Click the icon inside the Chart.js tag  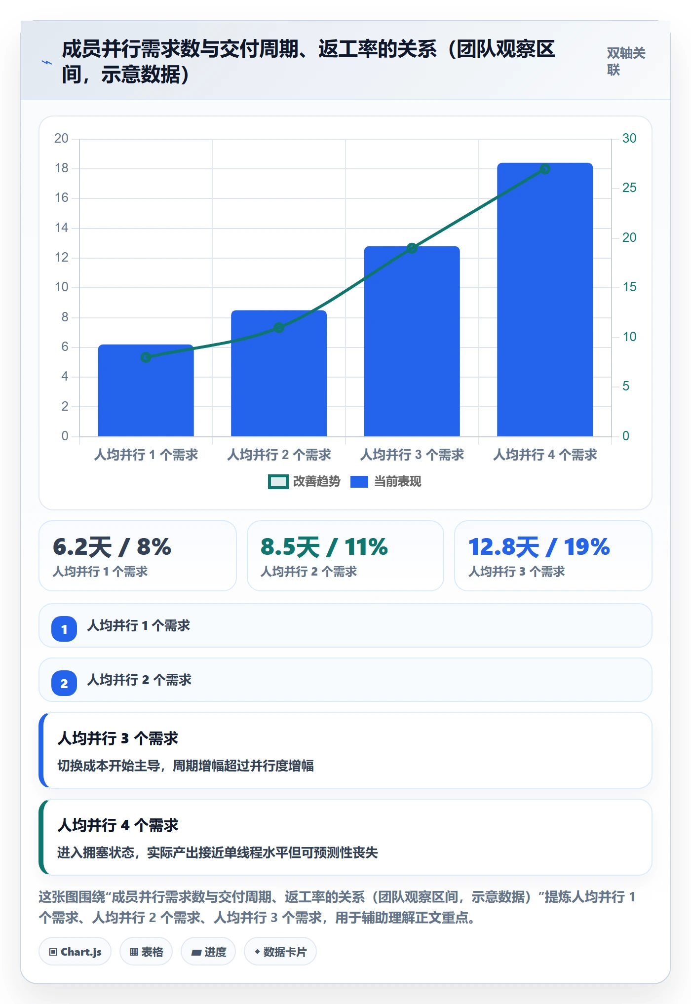pyautogui.click(x=53, y=952)
